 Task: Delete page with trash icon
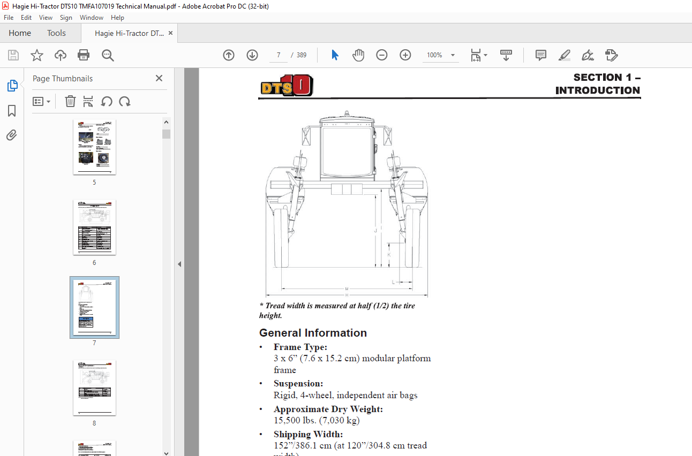point(70,101)
